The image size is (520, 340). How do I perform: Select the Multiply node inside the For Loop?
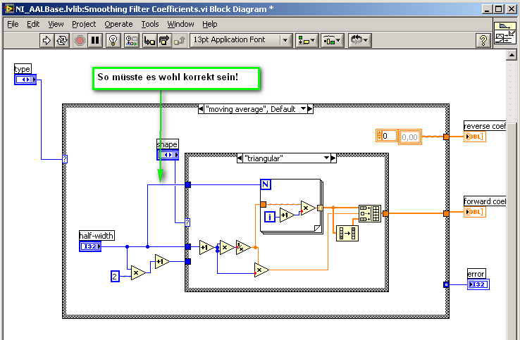pos(308,208)
